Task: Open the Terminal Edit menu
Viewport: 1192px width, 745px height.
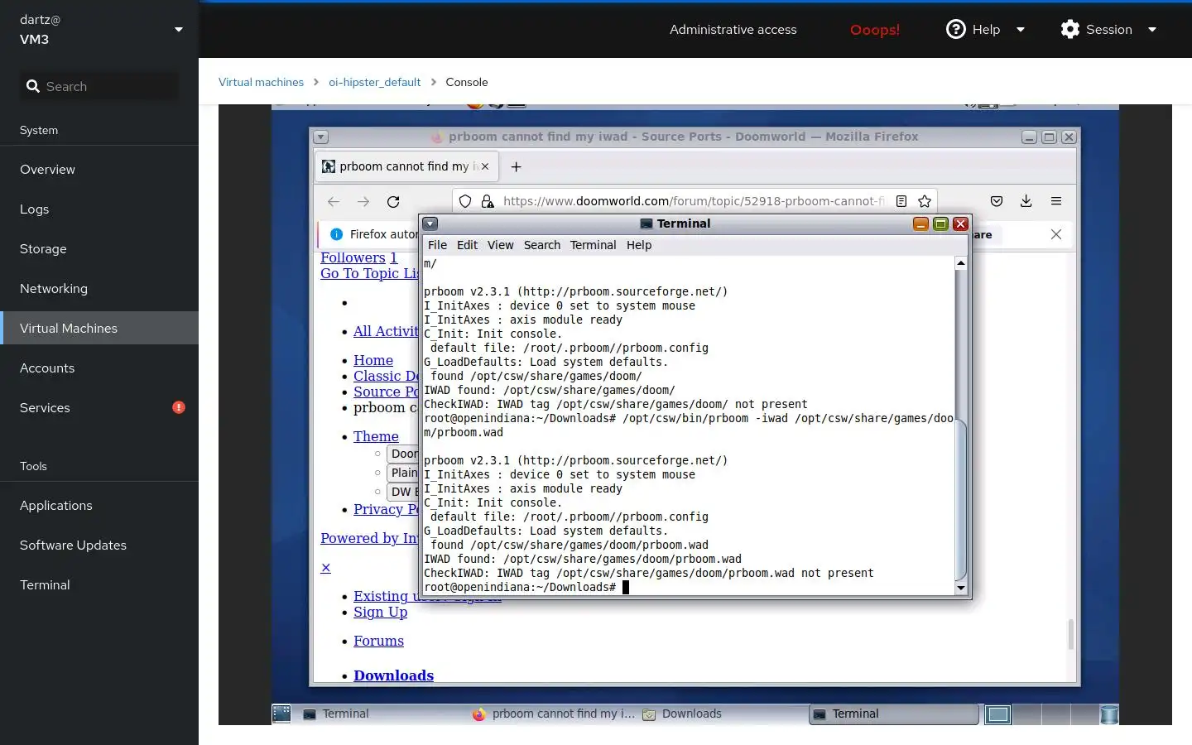Action: pos(467,245)
